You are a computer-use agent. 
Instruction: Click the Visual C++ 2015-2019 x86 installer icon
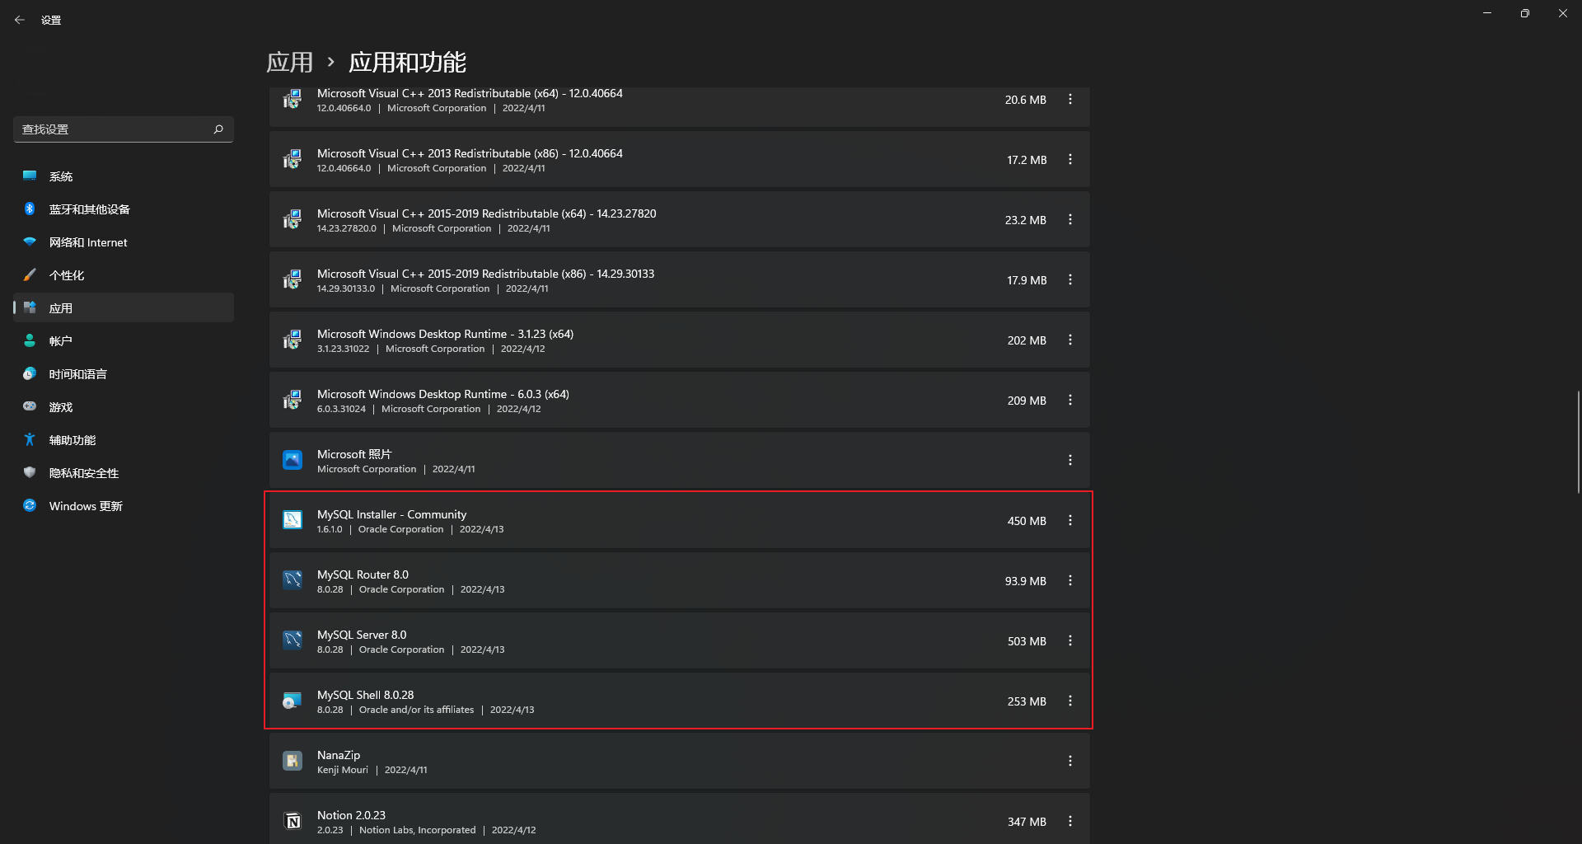point(293,280)
